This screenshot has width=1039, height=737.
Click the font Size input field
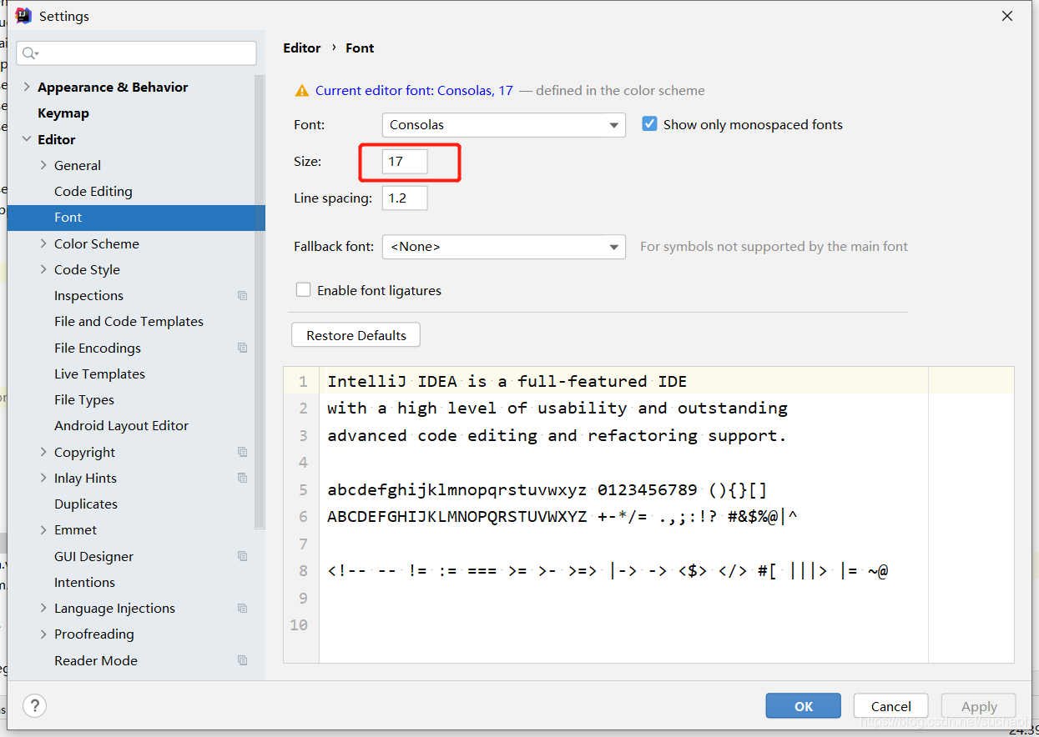click(405, 162)
